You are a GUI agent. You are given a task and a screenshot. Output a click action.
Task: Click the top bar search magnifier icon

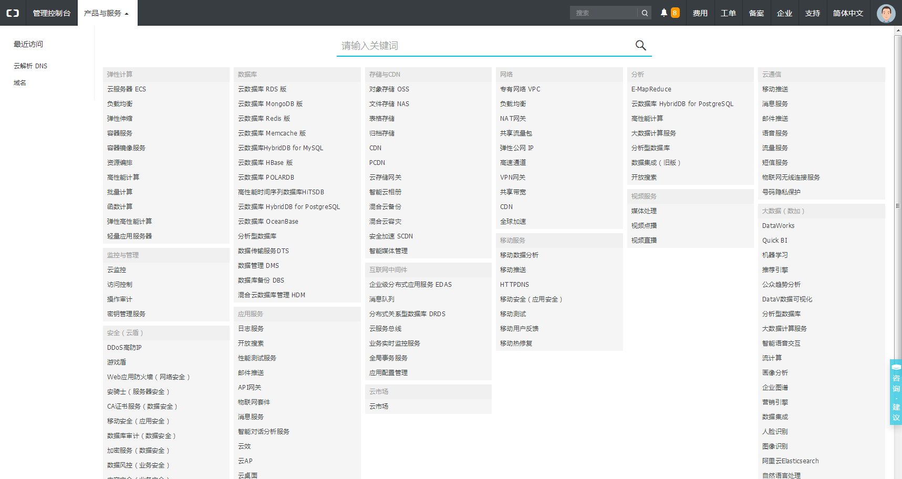(x=645, y=13)
